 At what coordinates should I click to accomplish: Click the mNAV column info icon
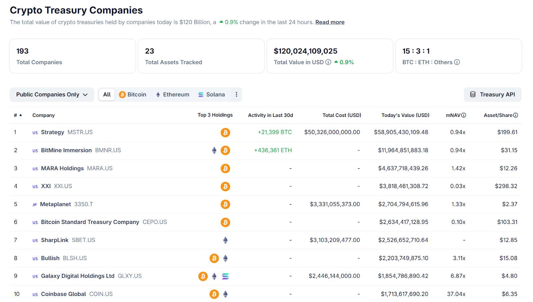[464, 115]
